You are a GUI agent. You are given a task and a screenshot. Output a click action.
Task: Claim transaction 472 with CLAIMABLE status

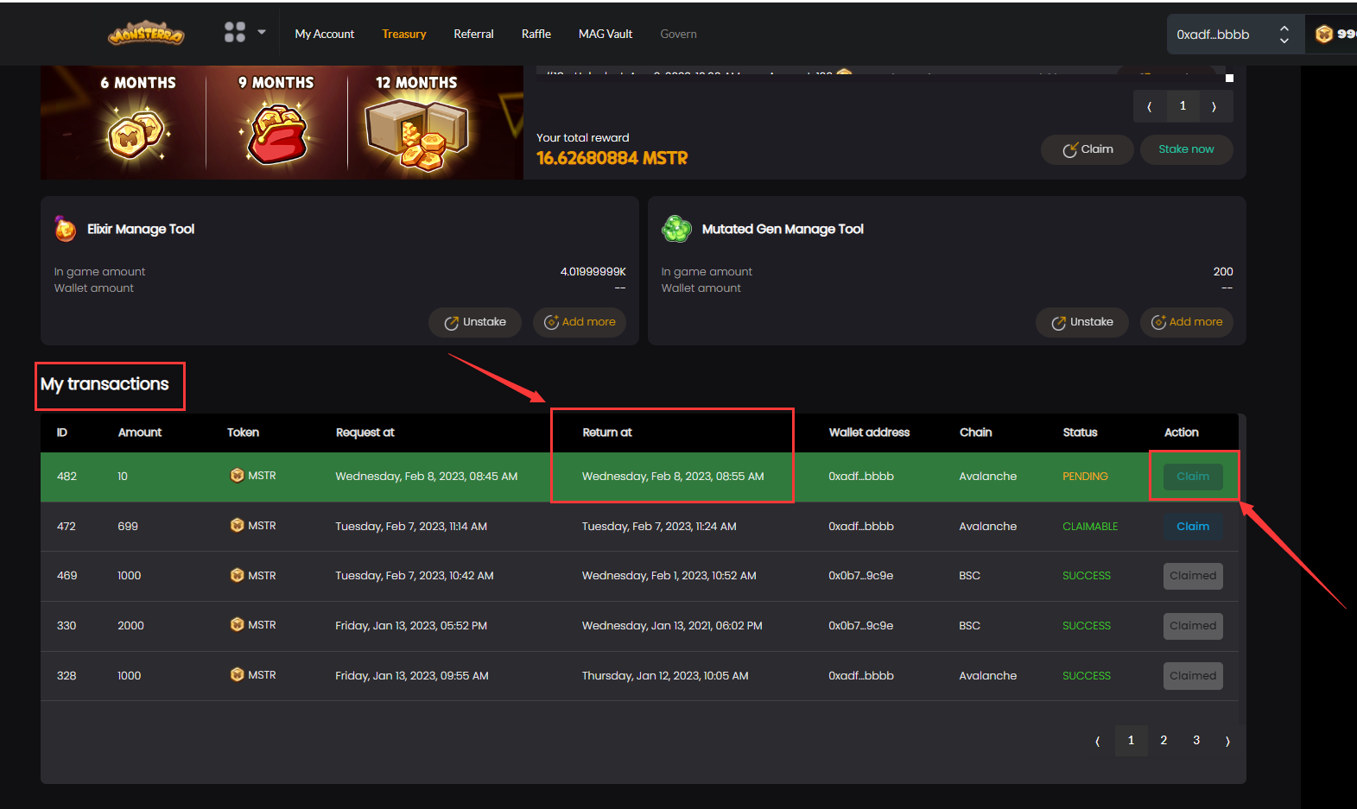pos(1192,527)
